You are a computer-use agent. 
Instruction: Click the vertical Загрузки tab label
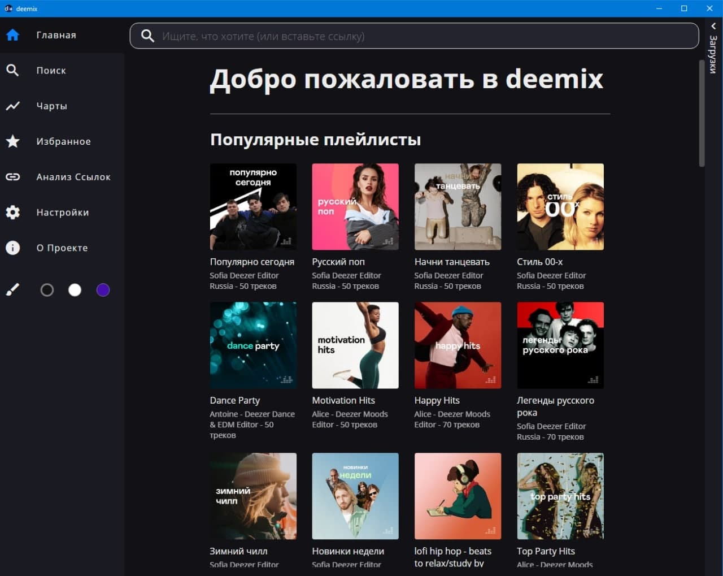point(713,54)
